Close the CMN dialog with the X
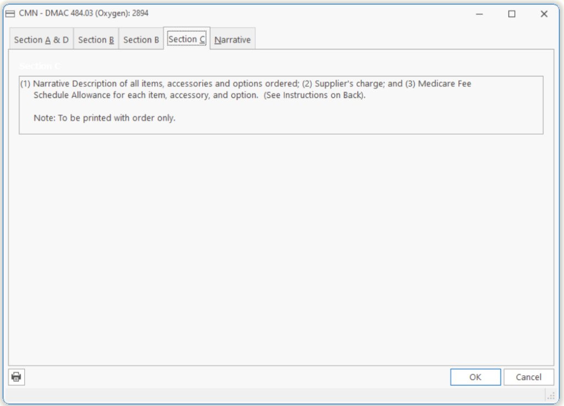 [544, 14]
